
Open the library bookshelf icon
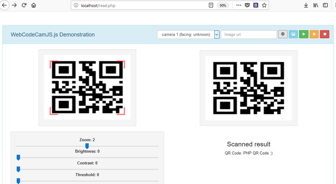[315, 5]
